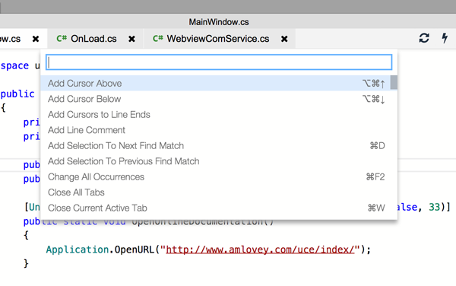The image size is (456, 286).
Task: Click the C# icon on WebviewComService.cs tab
Action: pyautogui.click(x=158, y=38)
